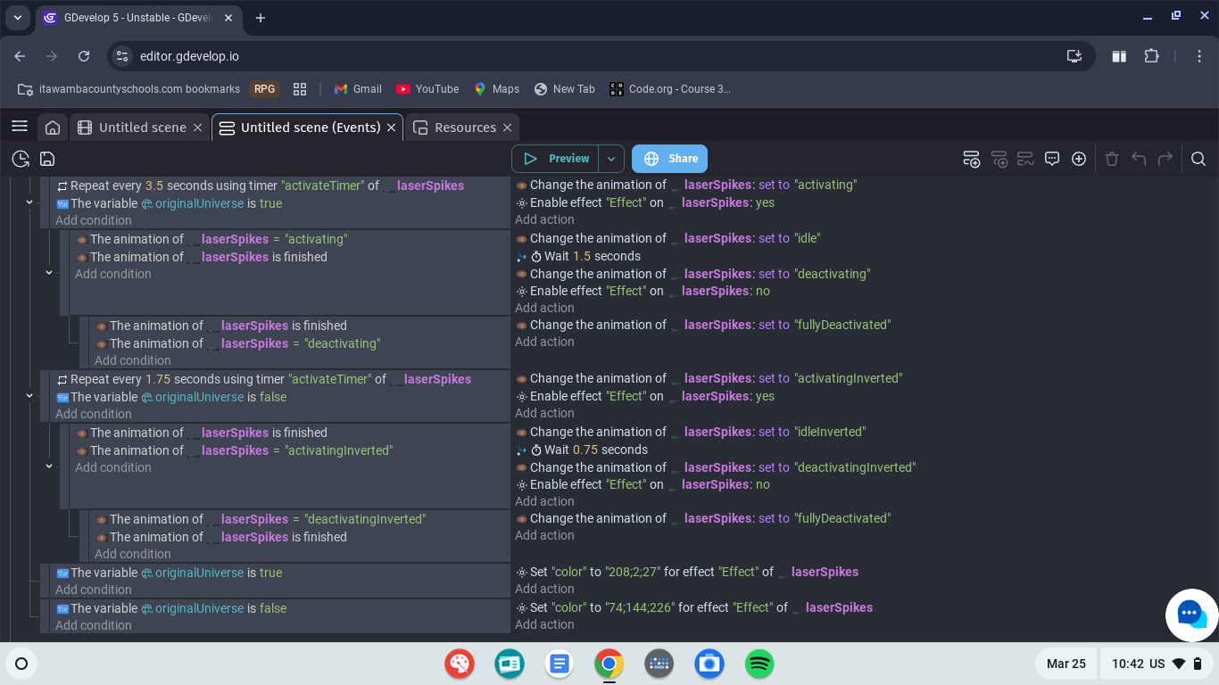Launch the game Preview button
The height and width of the screenshot is (685, 1219).
[555, 159]
